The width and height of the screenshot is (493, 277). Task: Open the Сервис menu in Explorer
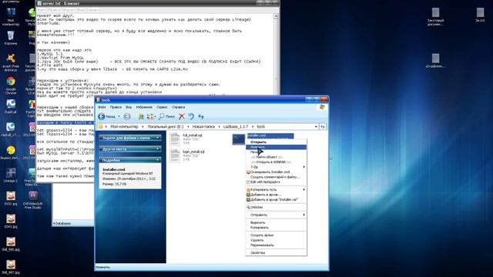[x=162, y=107]
